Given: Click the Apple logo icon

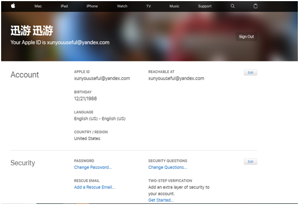Looking at the screenshot, I should (x=13, y=6).
